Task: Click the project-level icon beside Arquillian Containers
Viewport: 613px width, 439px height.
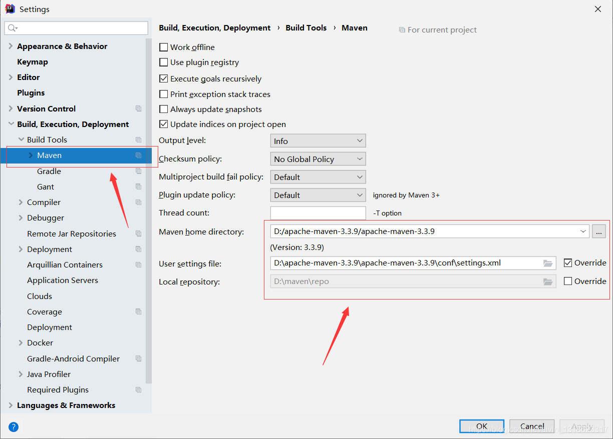Action: (x=139, y=264)
